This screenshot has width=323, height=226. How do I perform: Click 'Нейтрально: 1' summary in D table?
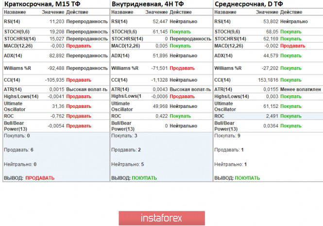click(x=231, y=164)
